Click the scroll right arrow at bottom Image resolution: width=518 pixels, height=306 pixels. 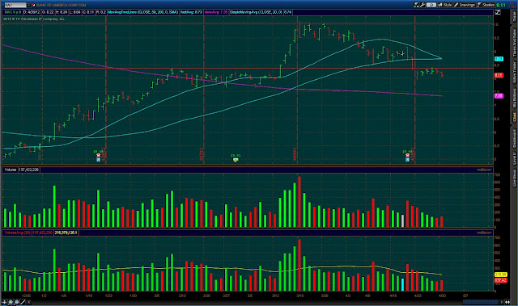tap(502, 302)
